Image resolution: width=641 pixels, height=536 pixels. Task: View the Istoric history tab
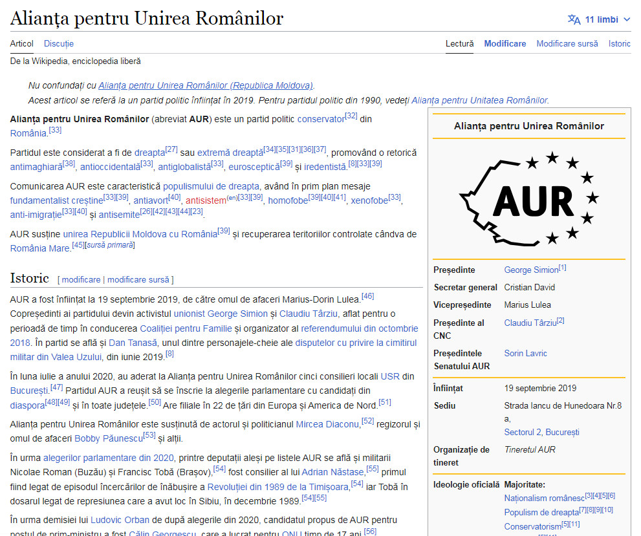[x=620, y=44]
